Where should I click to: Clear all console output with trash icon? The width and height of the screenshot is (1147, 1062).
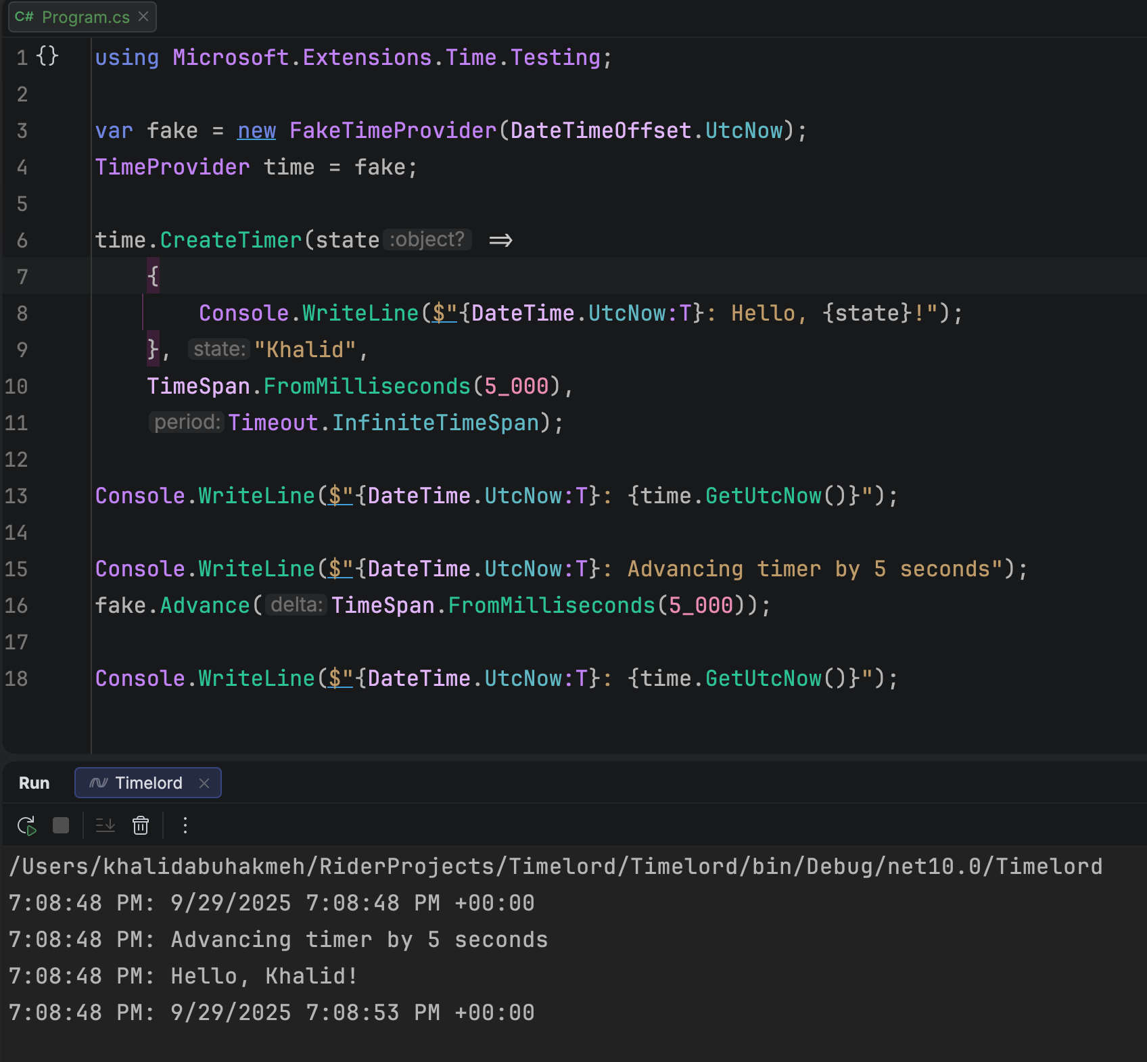click(141, 825)
